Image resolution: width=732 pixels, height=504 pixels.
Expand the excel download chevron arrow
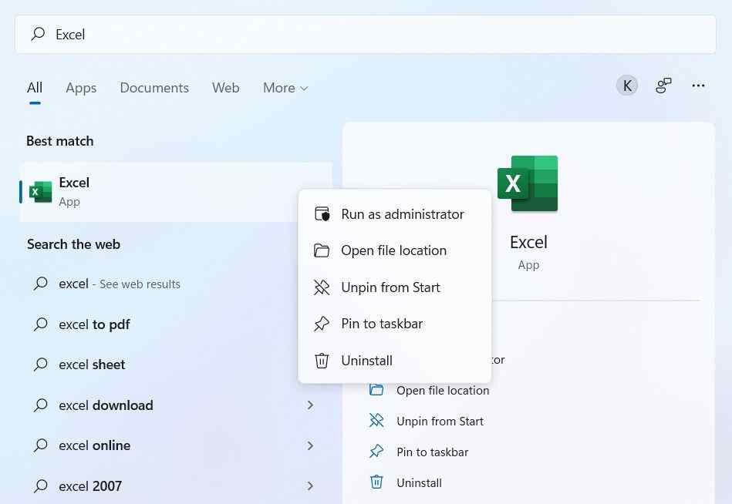310,405
